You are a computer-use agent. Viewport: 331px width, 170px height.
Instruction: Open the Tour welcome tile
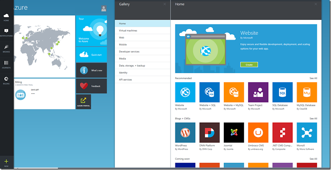pos(91,30)
